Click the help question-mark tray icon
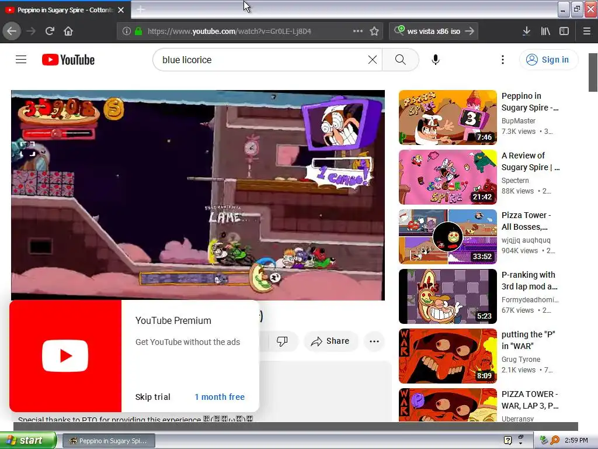598x449 pixels. (507, 440)
